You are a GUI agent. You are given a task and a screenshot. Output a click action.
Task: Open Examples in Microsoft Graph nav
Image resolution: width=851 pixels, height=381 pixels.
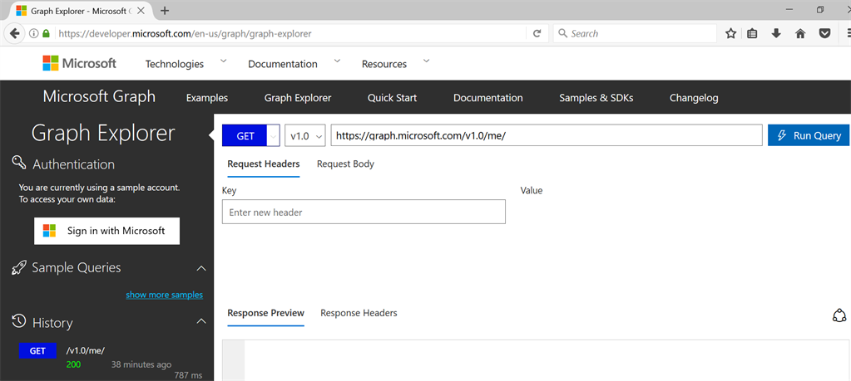[207, 98]
